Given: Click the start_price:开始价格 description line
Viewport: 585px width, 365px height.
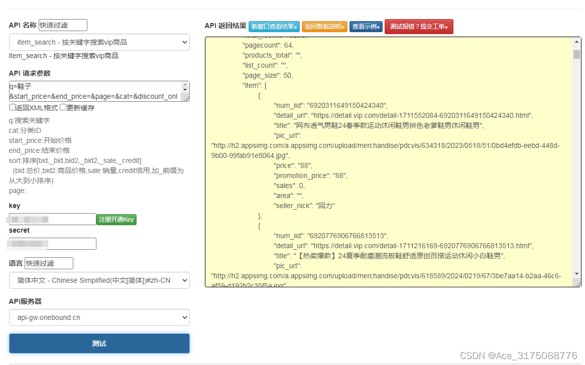Looking at the screenshot, I should [x=40, y=140].
